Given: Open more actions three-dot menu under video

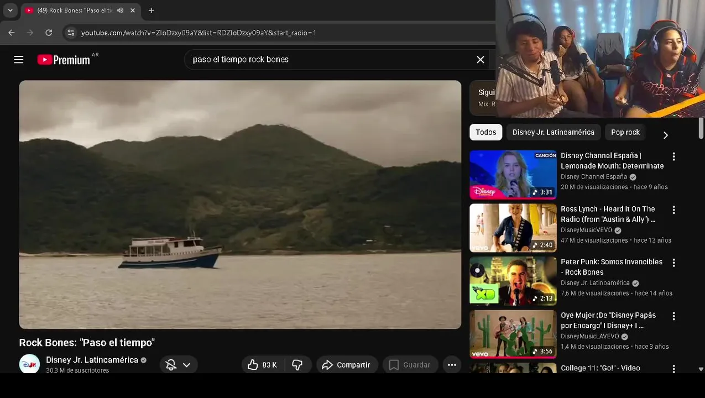Looking at the screenshot, I should (452, 365).
